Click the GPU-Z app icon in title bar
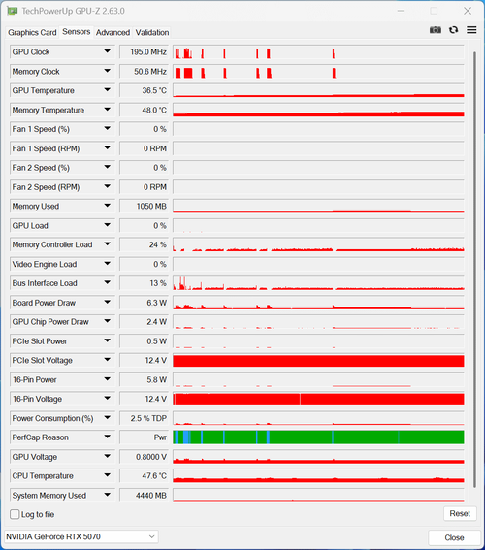This screenshot has width=485, height=550. coord(13,11)
